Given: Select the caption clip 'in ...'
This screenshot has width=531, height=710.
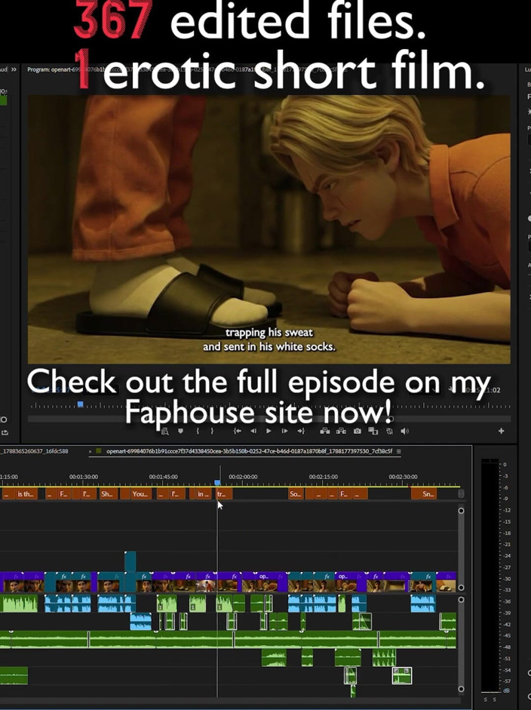Looking at the screenshot, I should (x=204, y=493).
